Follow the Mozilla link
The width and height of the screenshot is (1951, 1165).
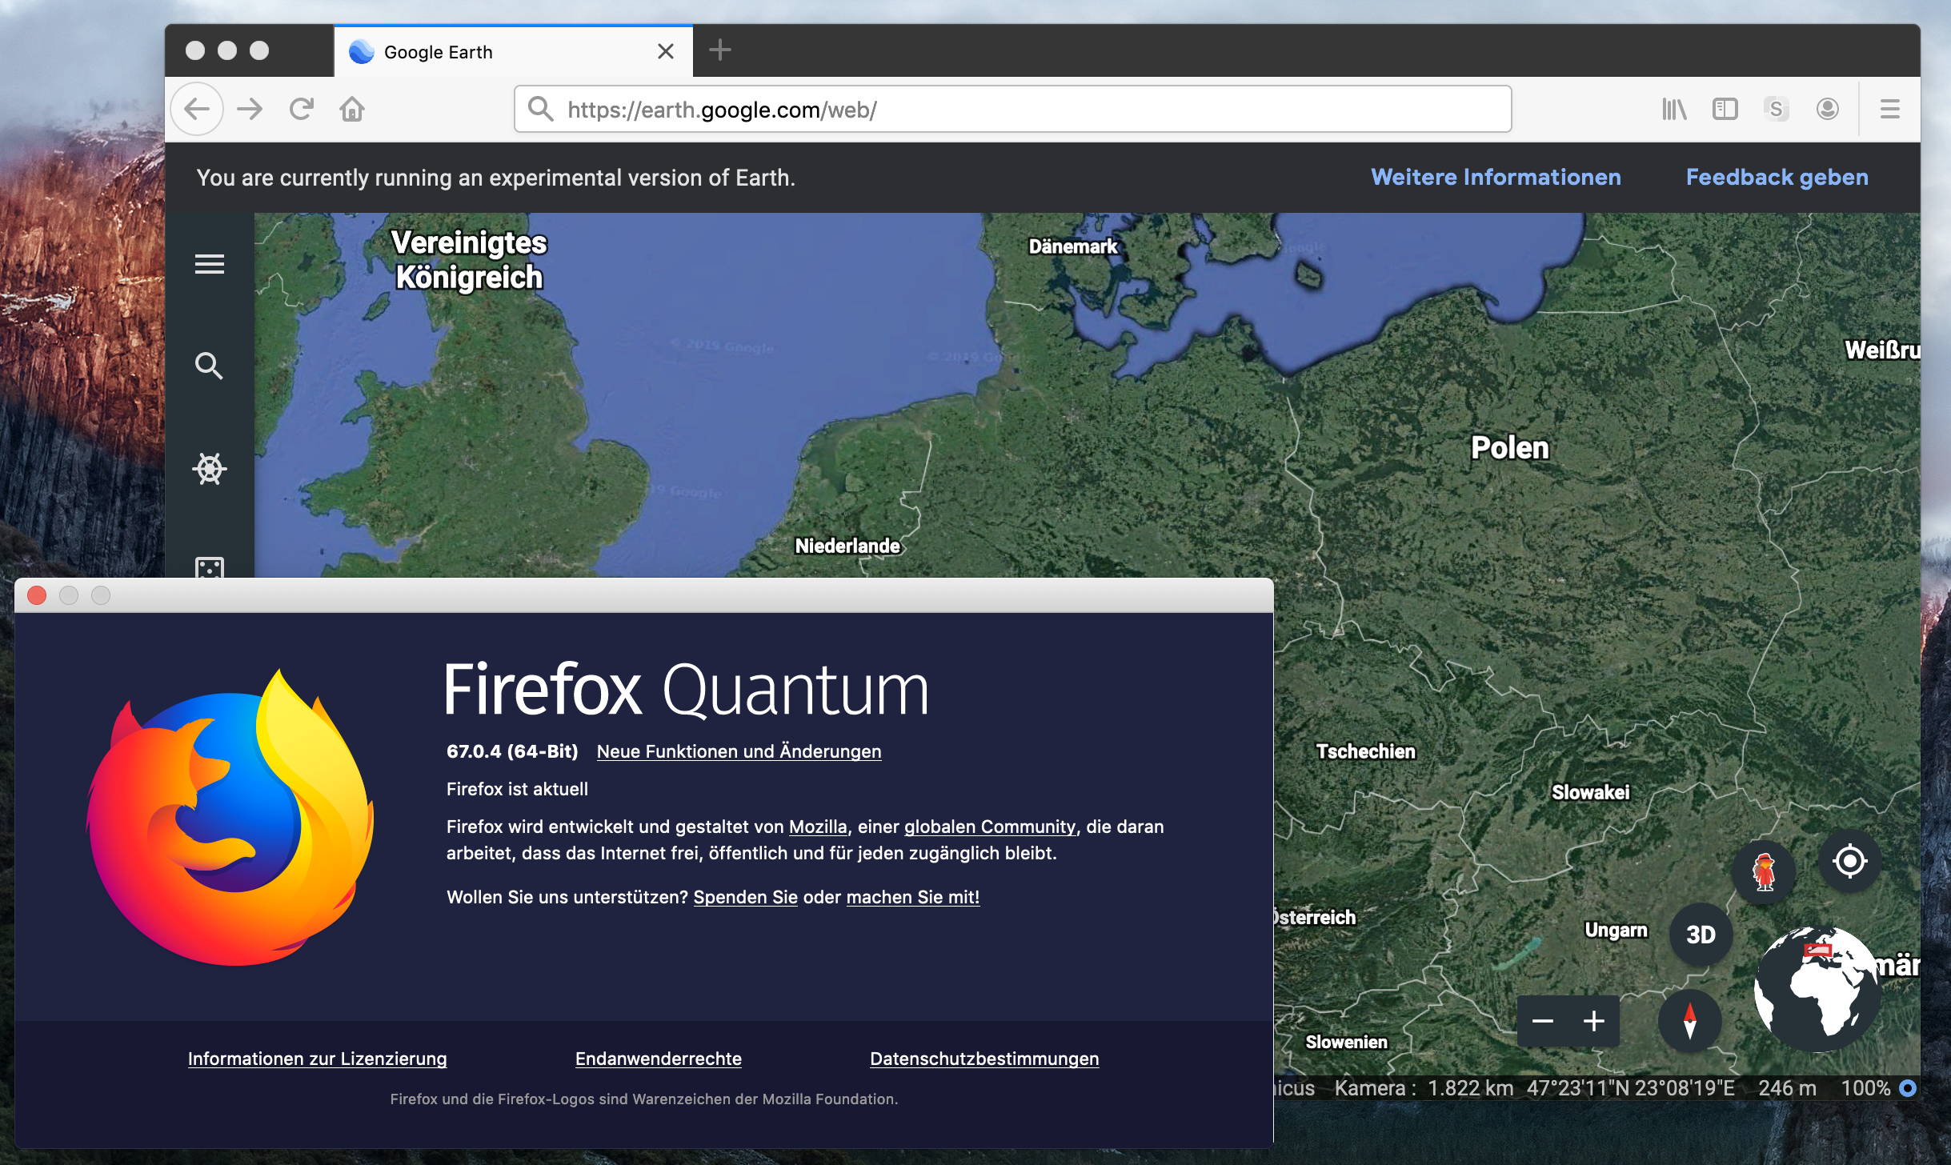(818, 827)
